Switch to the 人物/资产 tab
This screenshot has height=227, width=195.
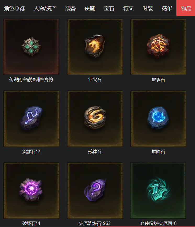(x=45, y=8)
